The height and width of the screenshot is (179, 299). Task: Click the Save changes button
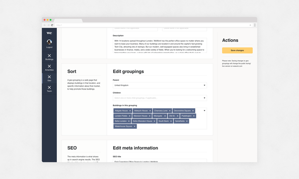[x=237, y=50]
